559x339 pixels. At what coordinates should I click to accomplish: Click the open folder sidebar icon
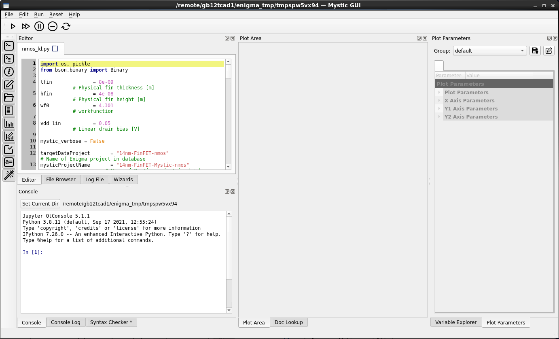click(x=9, y=97)
